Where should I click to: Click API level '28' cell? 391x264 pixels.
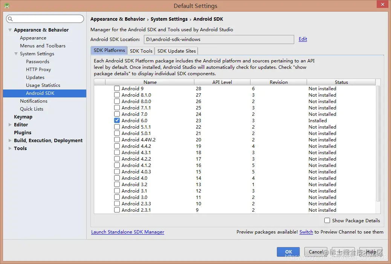(199, 88)
